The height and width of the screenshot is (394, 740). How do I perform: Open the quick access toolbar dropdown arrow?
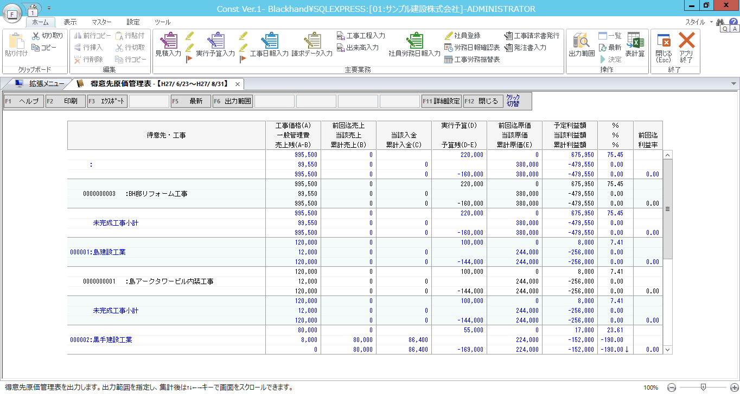pyautogui.click(x=49, y=9)
